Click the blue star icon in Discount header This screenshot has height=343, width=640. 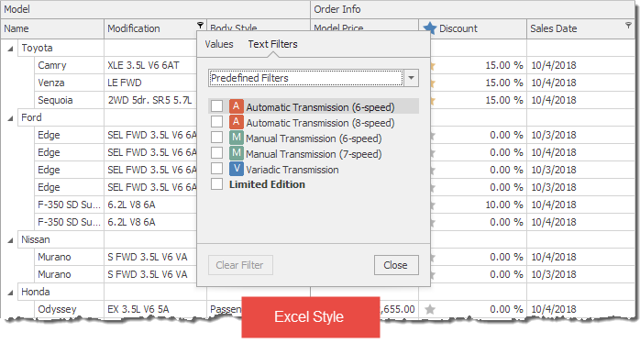tap(430, 28)
